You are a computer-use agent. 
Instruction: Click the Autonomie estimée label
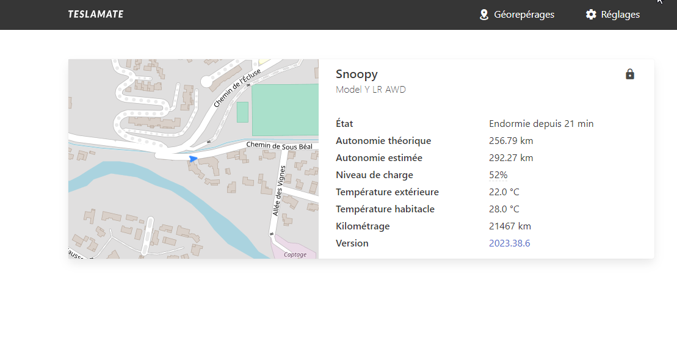coord(379,158)
